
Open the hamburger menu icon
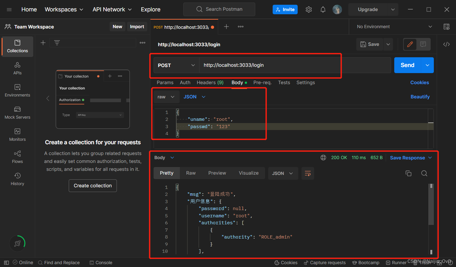[9, 9]
